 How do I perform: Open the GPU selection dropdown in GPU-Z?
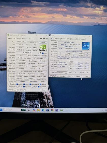pyautogui.click(x=19, y=90)
